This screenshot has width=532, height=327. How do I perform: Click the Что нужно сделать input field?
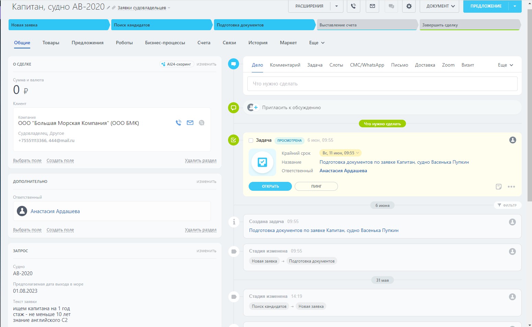(x=382, y=84)
